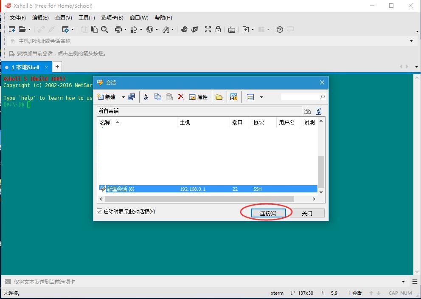
Task: Select the 新建会话 (6) session row
Action: click(208, 189)
